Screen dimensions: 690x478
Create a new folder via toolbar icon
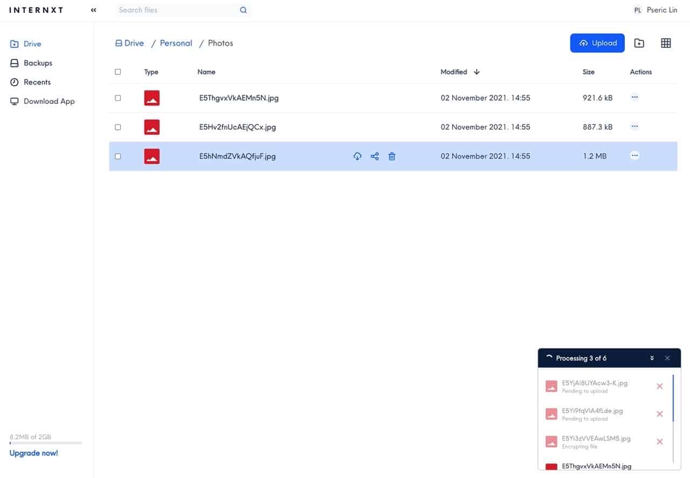(639, 43)
